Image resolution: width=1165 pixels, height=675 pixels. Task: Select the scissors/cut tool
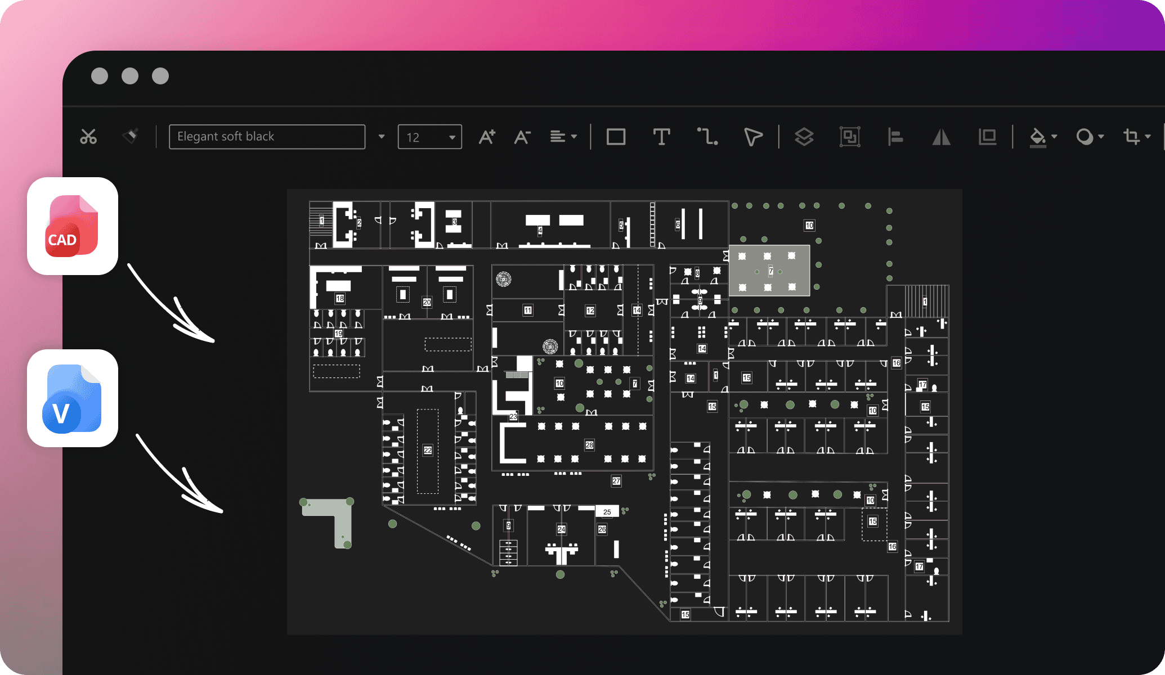pyautogui.click(x=88, y=136)
